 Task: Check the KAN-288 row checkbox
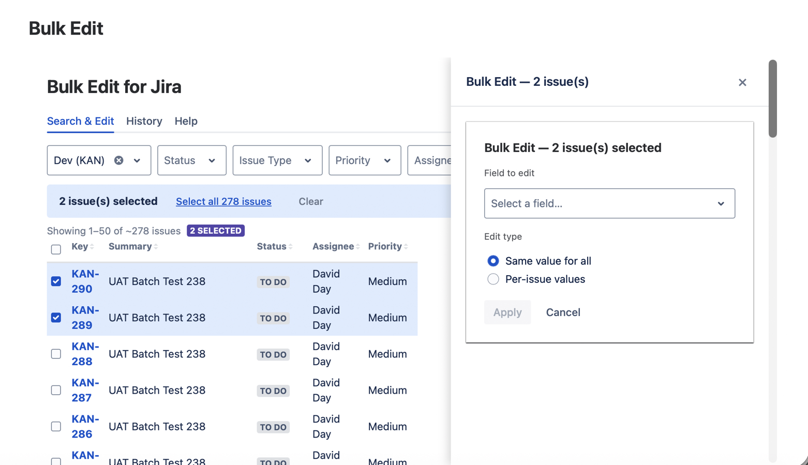click(56, 354)
